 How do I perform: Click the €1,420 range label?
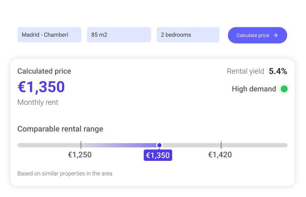point(220,155)
